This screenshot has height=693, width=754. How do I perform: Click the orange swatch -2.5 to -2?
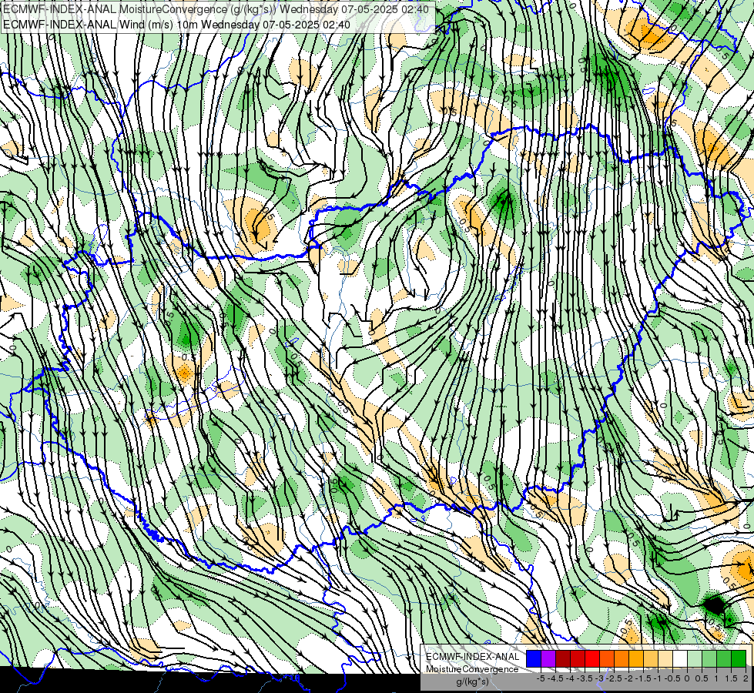click(622, 658)
